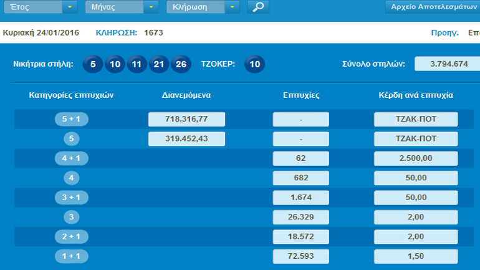The image size is (480, 270).
Task: Click the successes value 1.674
Action: pyautogui.click(x=301, y=198)
